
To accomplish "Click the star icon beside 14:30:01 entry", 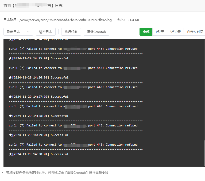I will [x=10, y=154].
